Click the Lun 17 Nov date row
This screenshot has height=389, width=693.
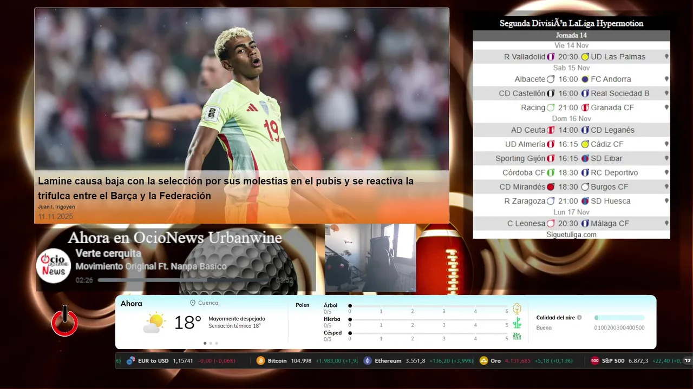pos(571,212)
